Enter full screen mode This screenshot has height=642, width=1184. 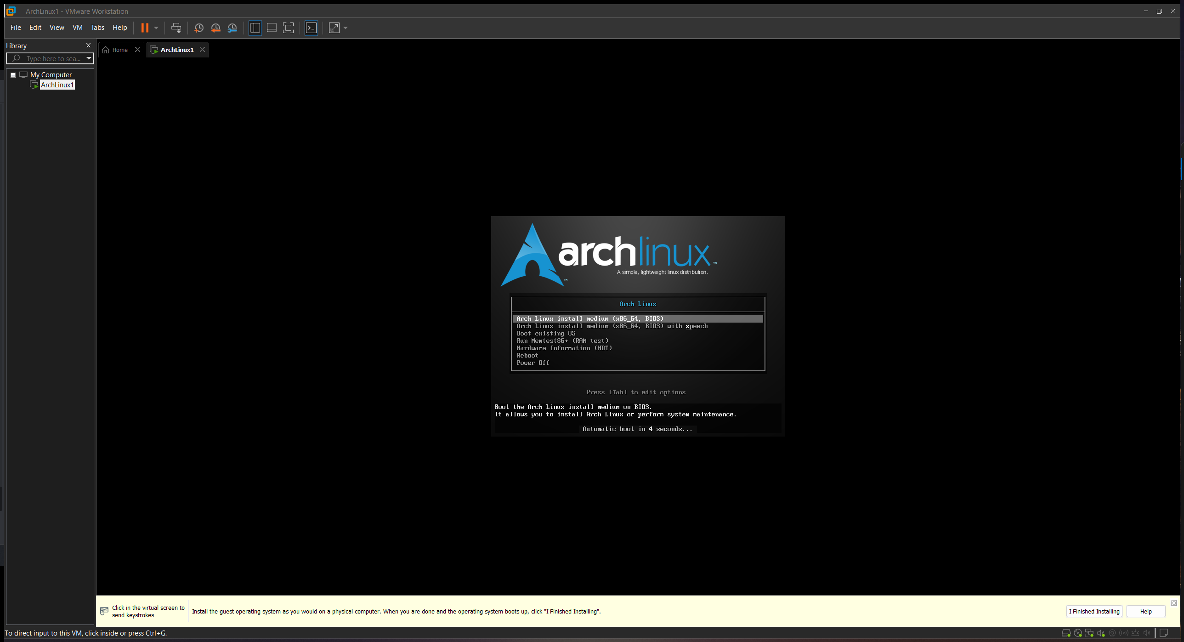pyautogui.click(x=288, y=28)
